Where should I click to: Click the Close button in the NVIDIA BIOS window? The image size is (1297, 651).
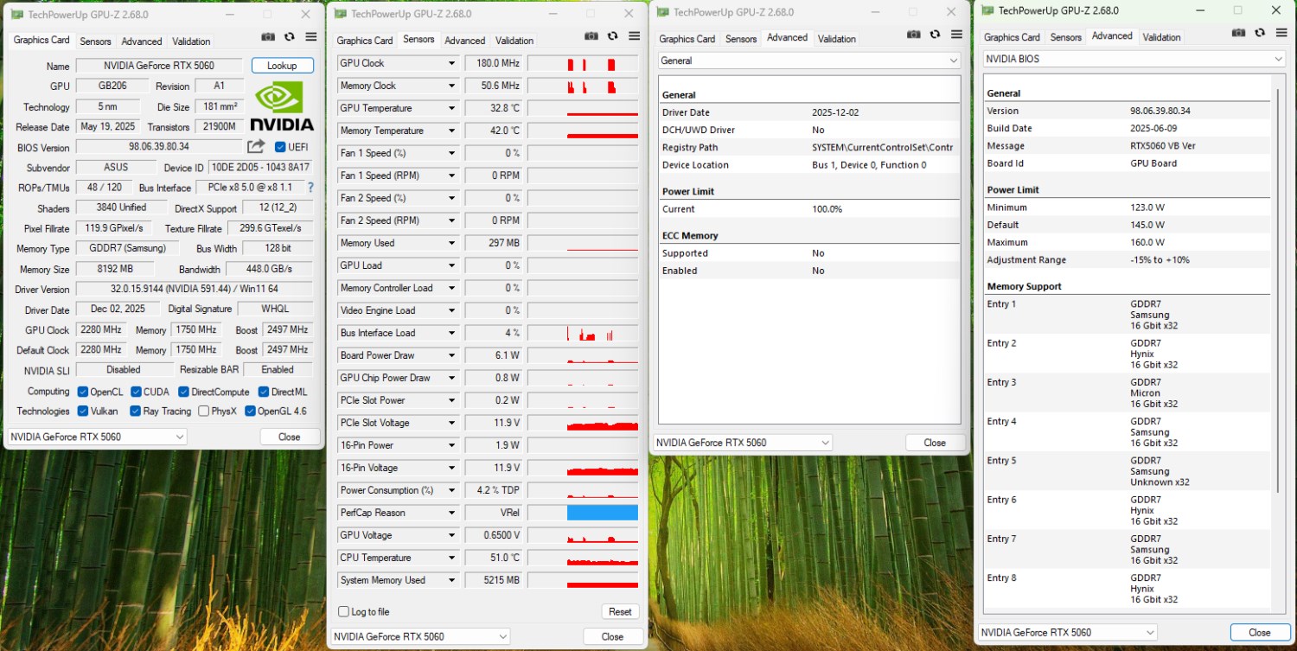1260,632
